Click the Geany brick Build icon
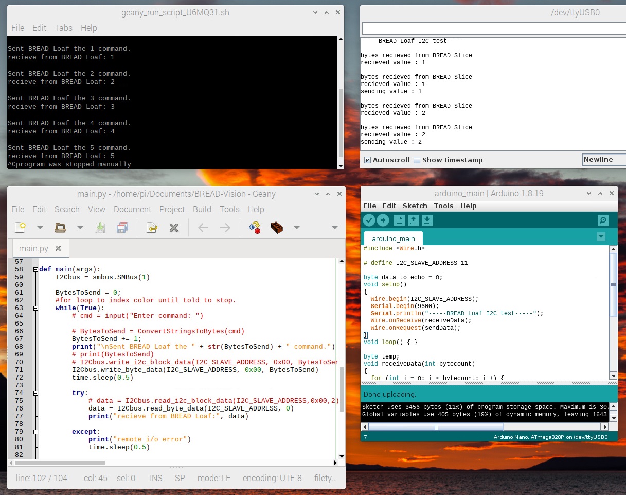This screenshot has height=495, width=626. pyautogui.click(x=277, y=227)
